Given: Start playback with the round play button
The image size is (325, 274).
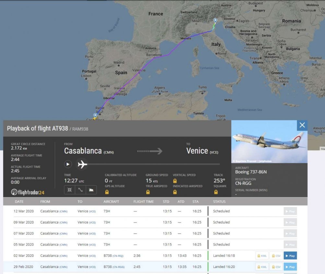Looking at the screenshot, I should [x=68, y=164].
